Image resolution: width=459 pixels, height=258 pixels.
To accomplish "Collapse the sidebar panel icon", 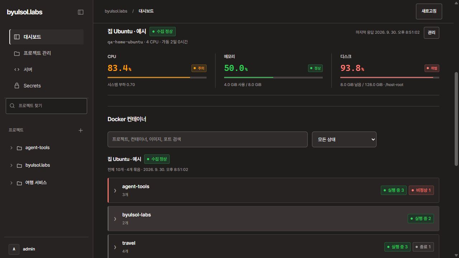I will 81,12.
